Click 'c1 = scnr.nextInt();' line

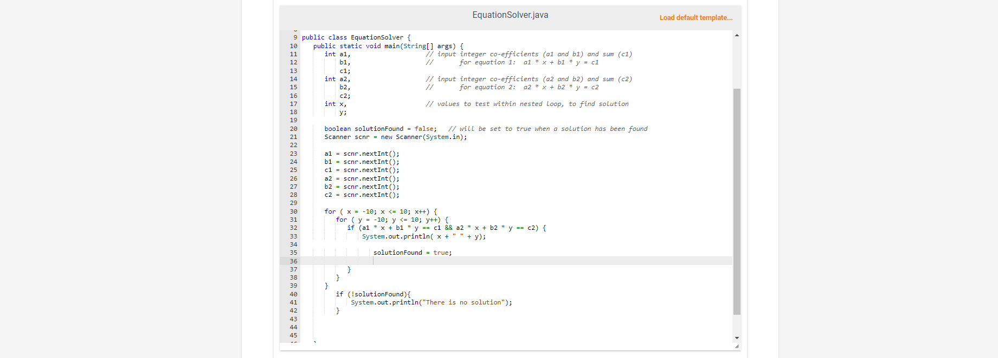[362, 170]
